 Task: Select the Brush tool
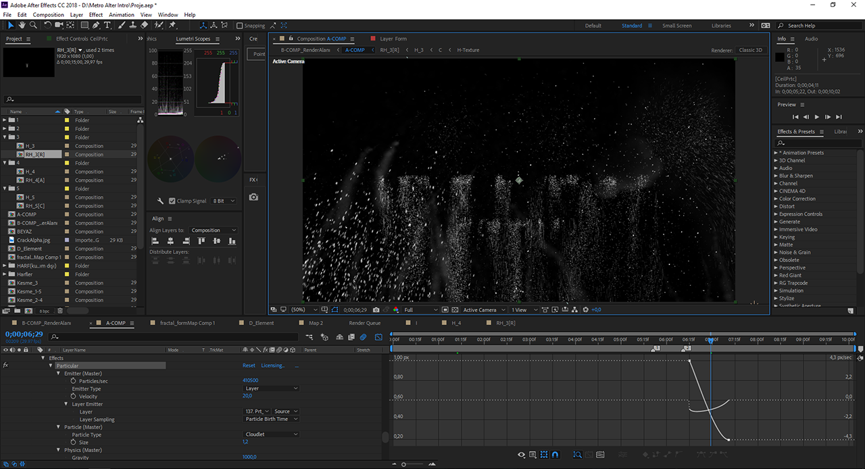tap(122, 25)
